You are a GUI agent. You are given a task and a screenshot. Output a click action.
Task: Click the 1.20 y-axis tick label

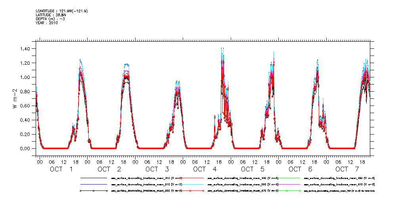25,63
